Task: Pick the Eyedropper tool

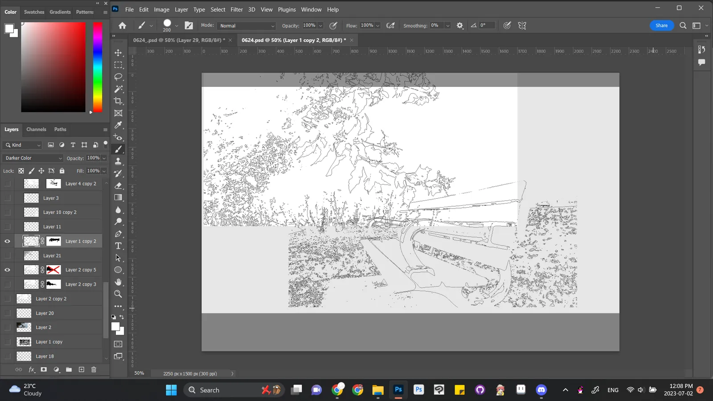Action: pos(118,125)
